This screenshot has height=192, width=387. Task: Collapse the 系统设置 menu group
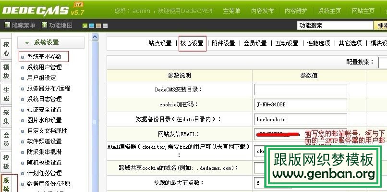pos(51,42)
